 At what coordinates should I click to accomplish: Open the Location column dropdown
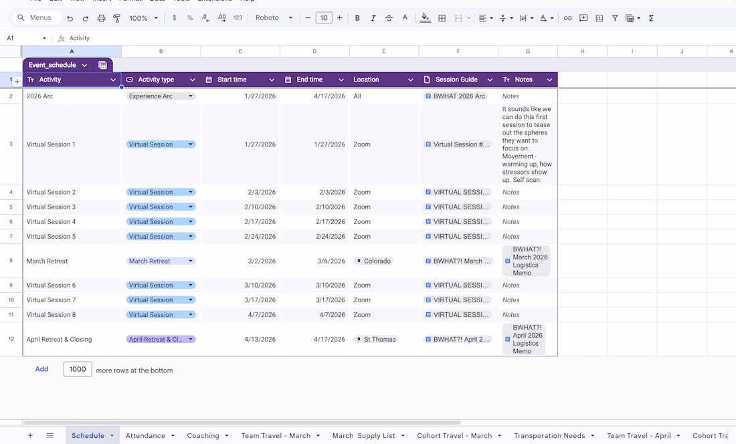click(411, 80)
